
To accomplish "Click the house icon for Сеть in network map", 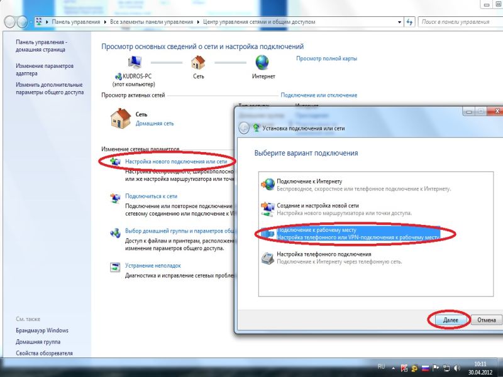I will pyautogui.click(x=198, y=62).
